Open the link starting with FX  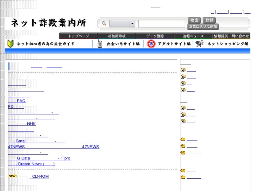(16, 107)
